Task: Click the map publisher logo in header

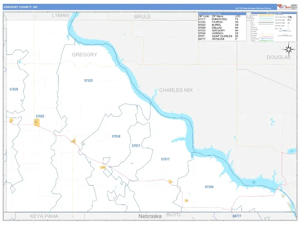Action: coord(284,7)
